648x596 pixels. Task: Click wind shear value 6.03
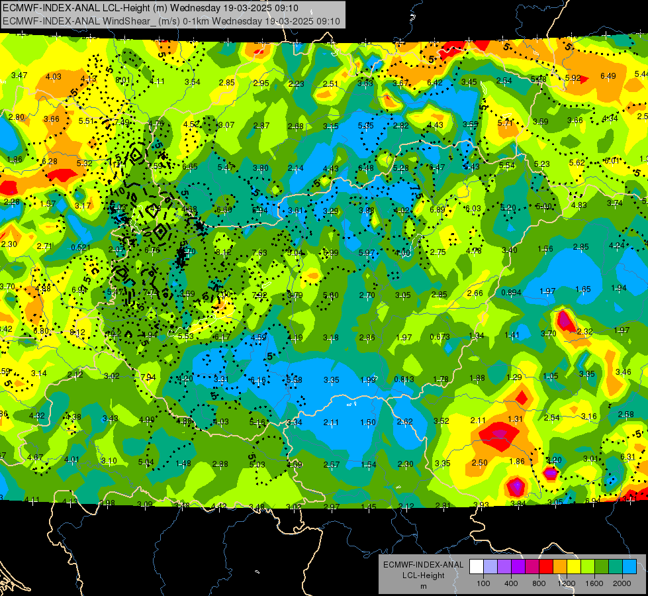click(x=473, y=209)
